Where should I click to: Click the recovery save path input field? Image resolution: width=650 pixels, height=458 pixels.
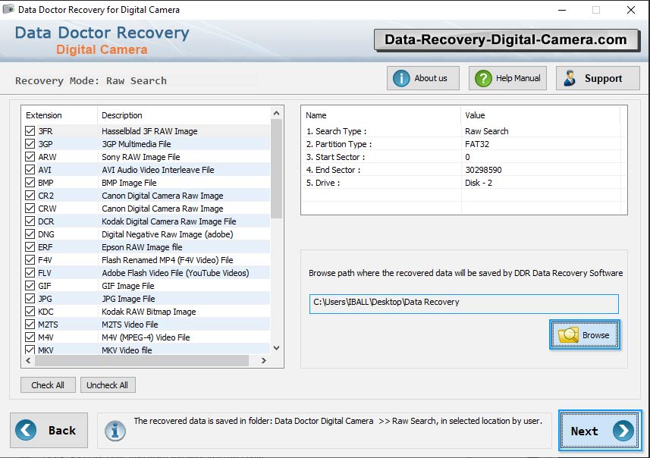click(464, 304)
